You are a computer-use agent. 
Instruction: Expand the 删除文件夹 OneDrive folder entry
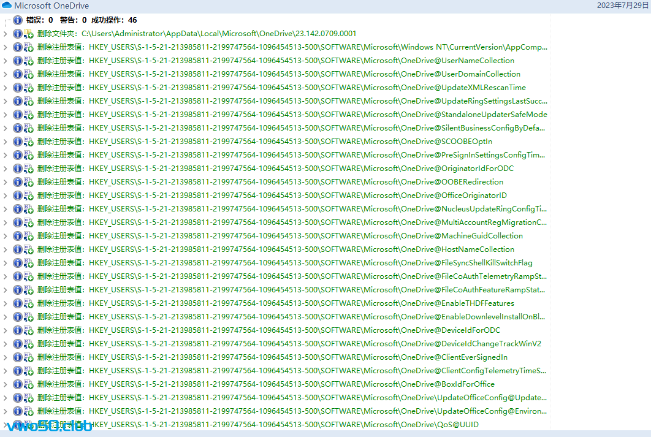click(x=6, y=34)
